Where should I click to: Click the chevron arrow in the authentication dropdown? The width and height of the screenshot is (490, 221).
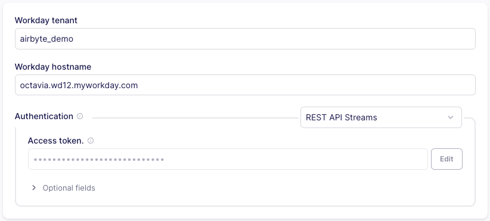450,117
